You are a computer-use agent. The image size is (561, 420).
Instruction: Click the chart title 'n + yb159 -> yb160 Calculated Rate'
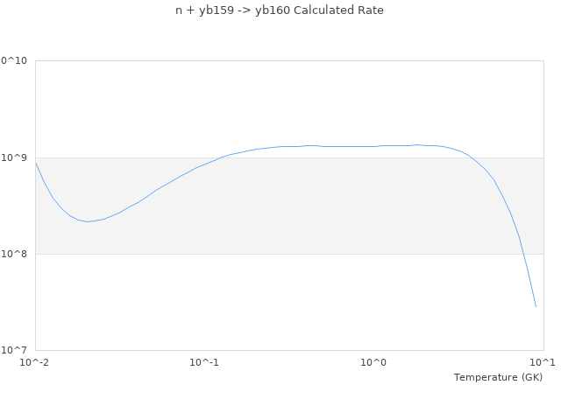(280, 10)
